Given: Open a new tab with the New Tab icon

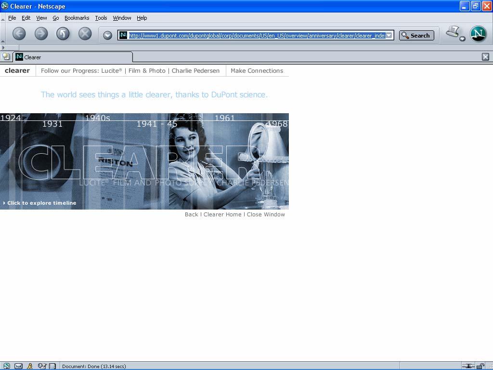Looking at the screenshot, I should click(6, 57).
